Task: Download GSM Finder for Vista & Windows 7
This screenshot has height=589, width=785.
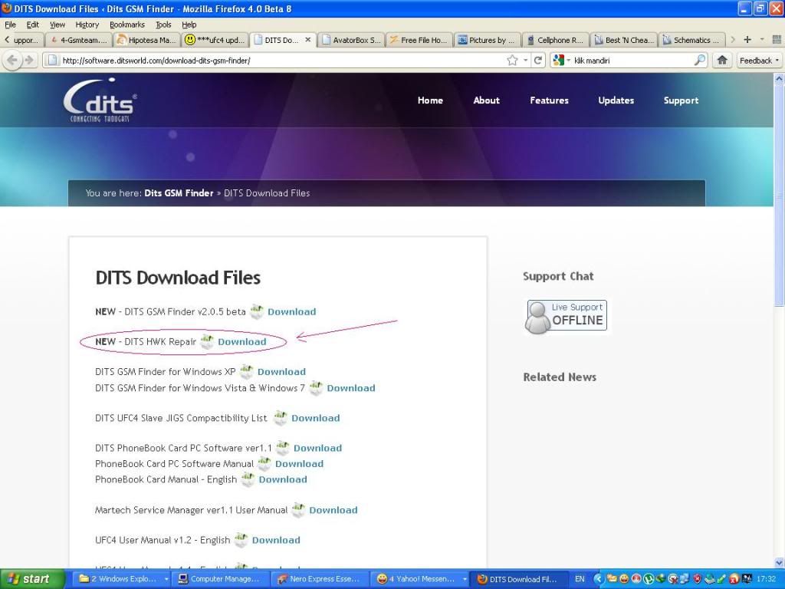Action: pyautogui.click(x=351, y=387)
